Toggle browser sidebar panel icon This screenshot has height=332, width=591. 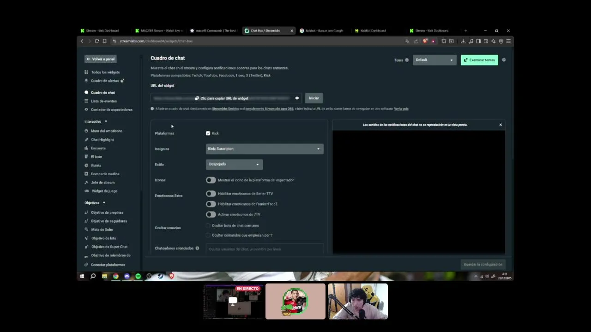(x=478, y=41)
